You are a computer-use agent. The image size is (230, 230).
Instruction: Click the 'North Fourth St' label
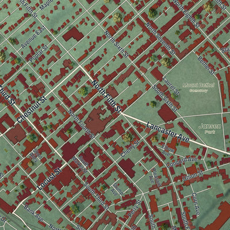pos(82,124)
